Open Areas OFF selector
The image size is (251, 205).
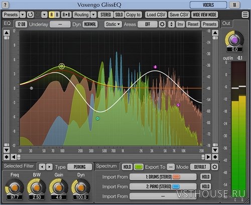(148, 25)
